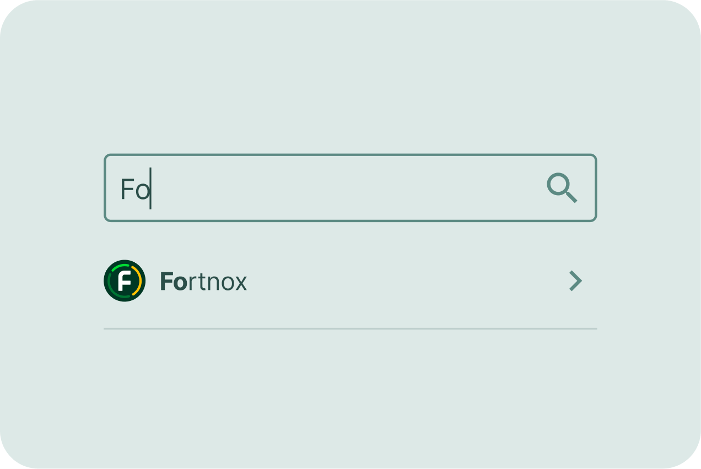
Task: Choose the Fortnox result row
Action: (x=350, y=281)
